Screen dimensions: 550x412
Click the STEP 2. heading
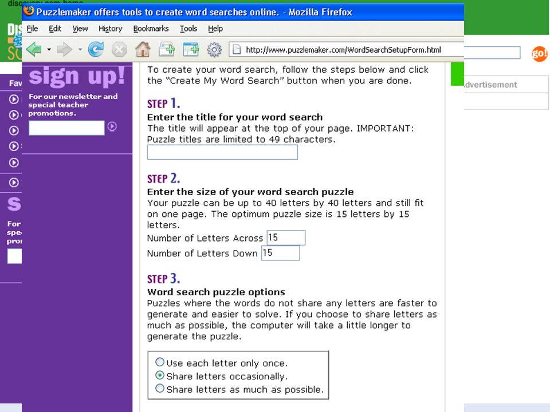tap(163, 179)
